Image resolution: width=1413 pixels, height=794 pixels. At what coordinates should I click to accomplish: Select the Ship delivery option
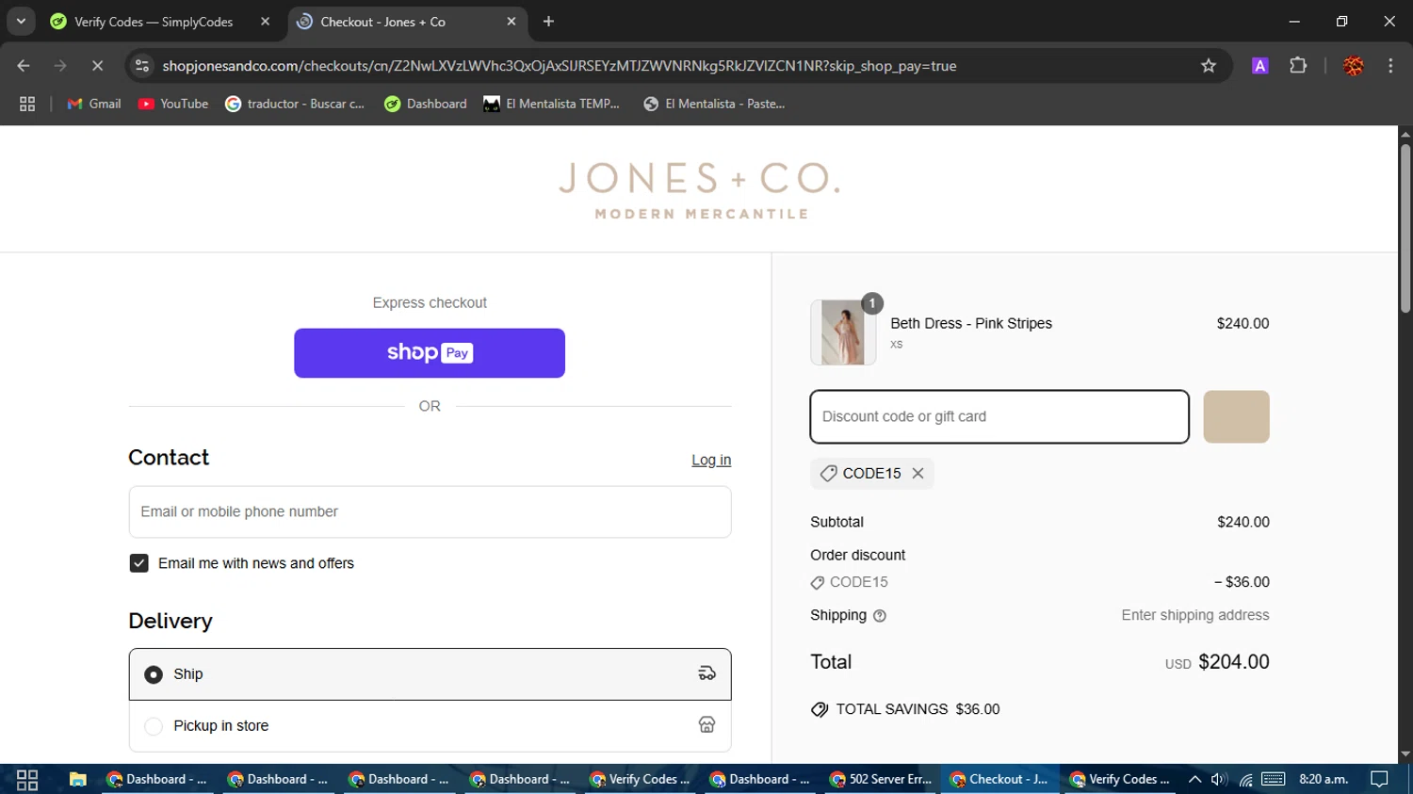point(430,674)
